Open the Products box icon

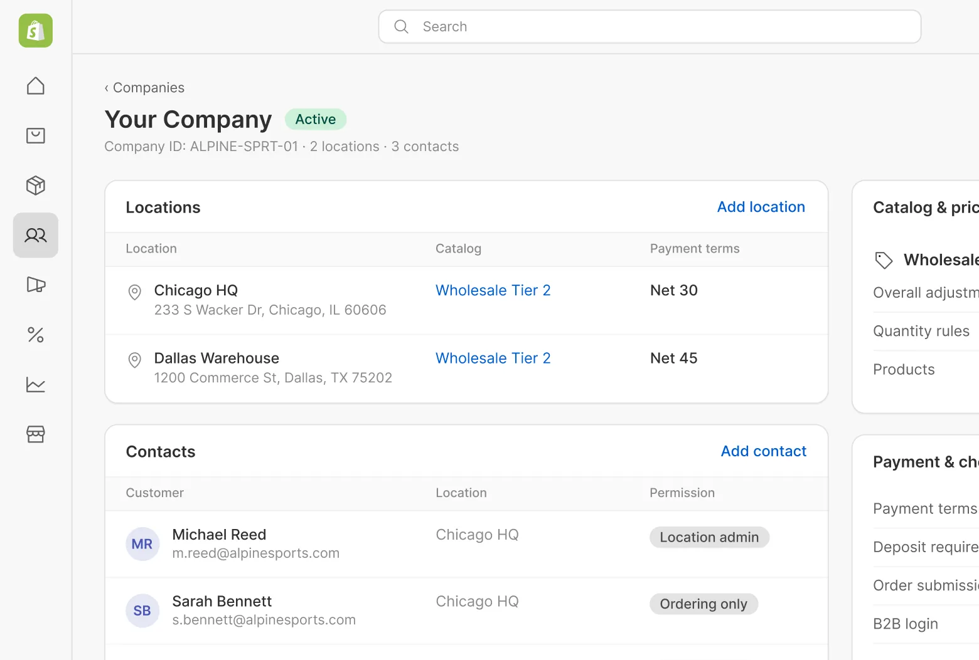tap(36, 186)
